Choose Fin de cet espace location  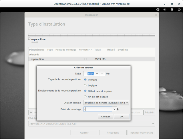point(85,97)
